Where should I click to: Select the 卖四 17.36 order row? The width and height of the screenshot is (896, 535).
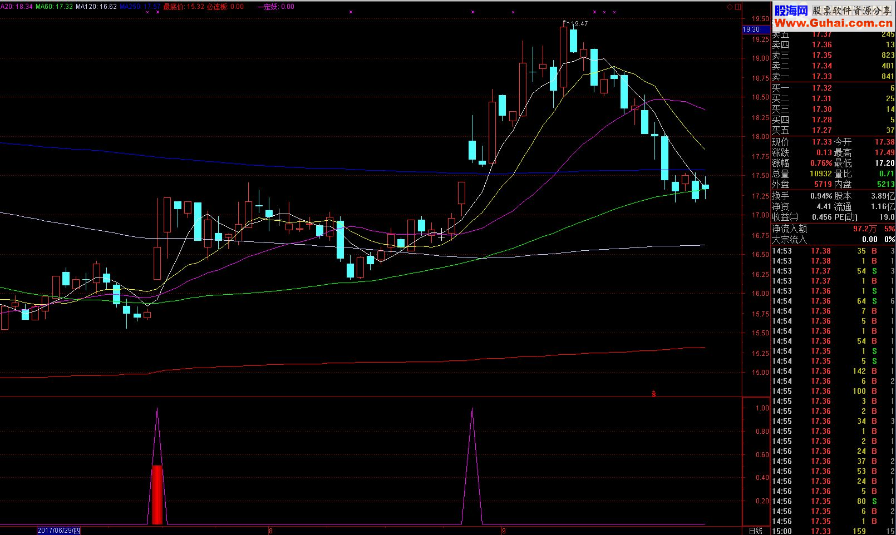pyautogui.click(x=833, y=44)
